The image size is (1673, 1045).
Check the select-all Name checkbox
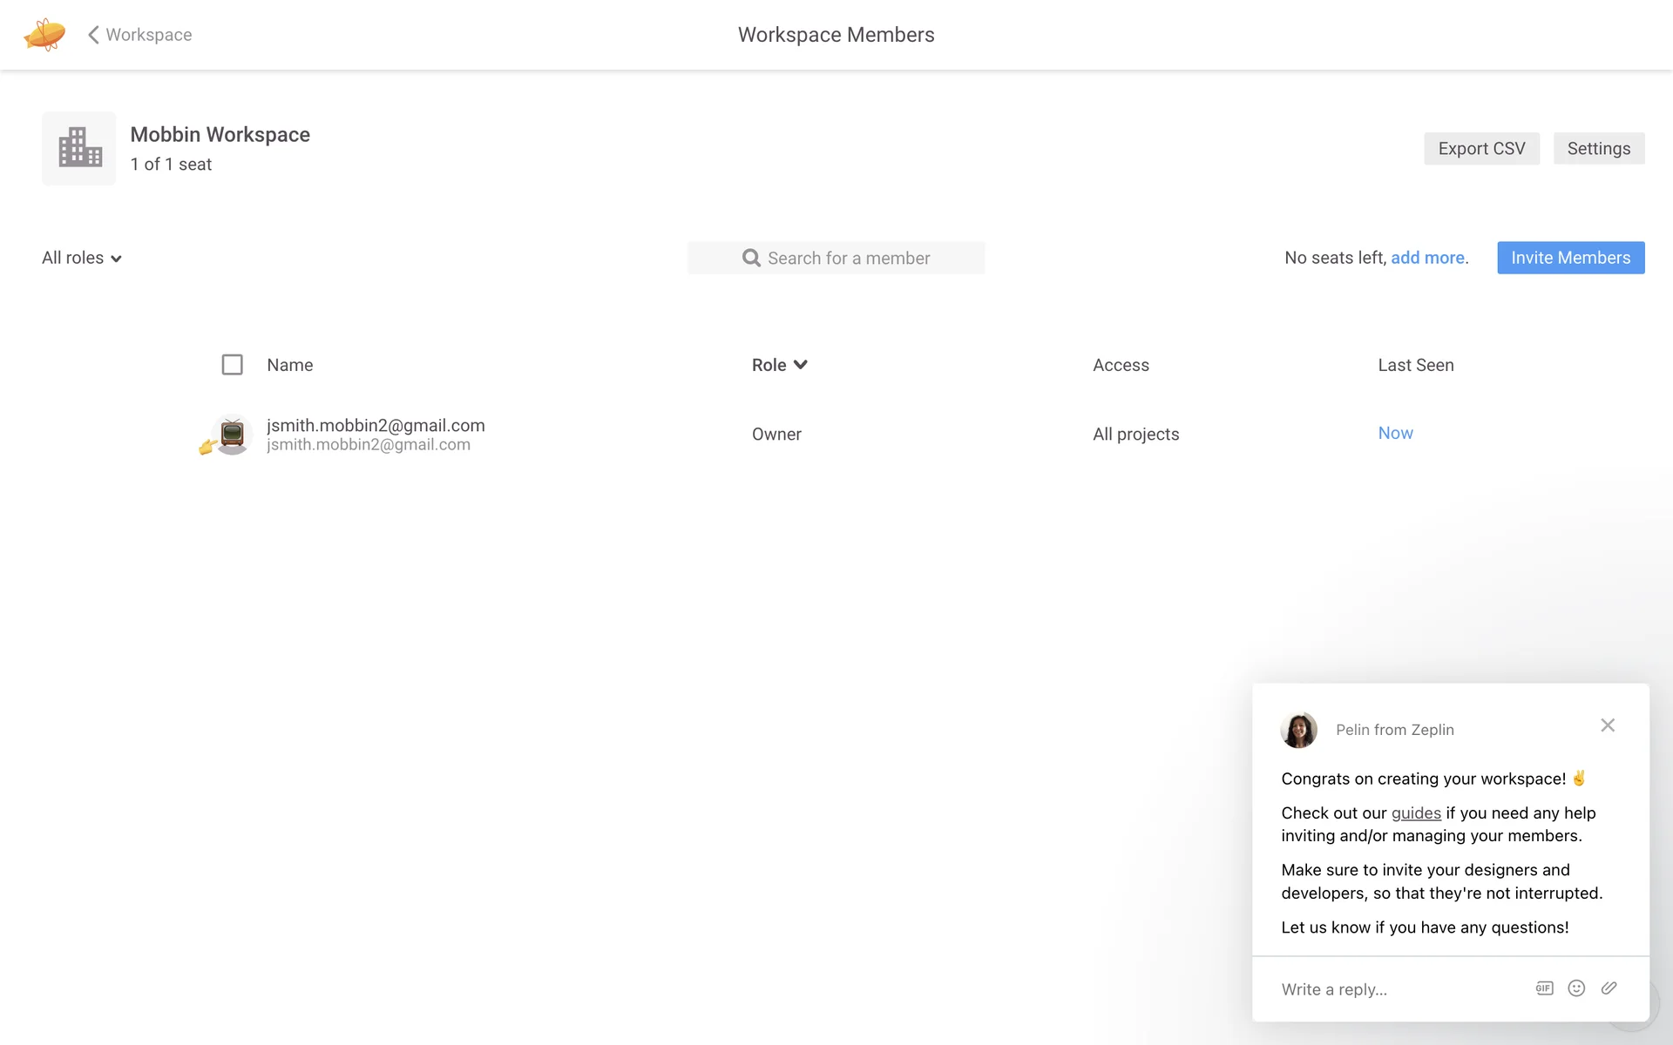click(x=232, y=365)
